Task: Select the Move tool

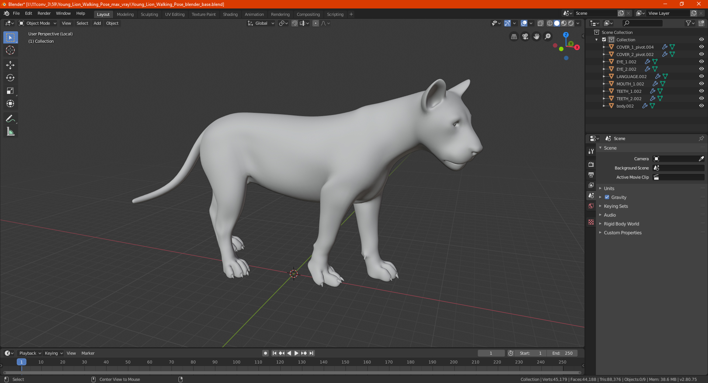Action: click(x=10, y=65)
